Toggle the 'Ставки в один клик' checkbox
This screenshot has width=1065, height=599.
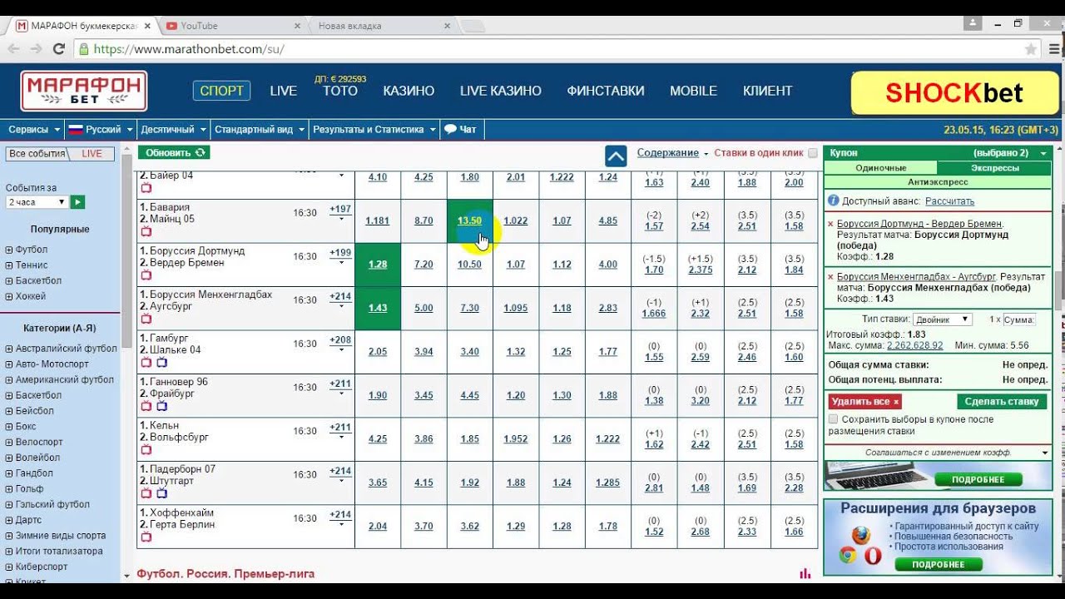813,153
